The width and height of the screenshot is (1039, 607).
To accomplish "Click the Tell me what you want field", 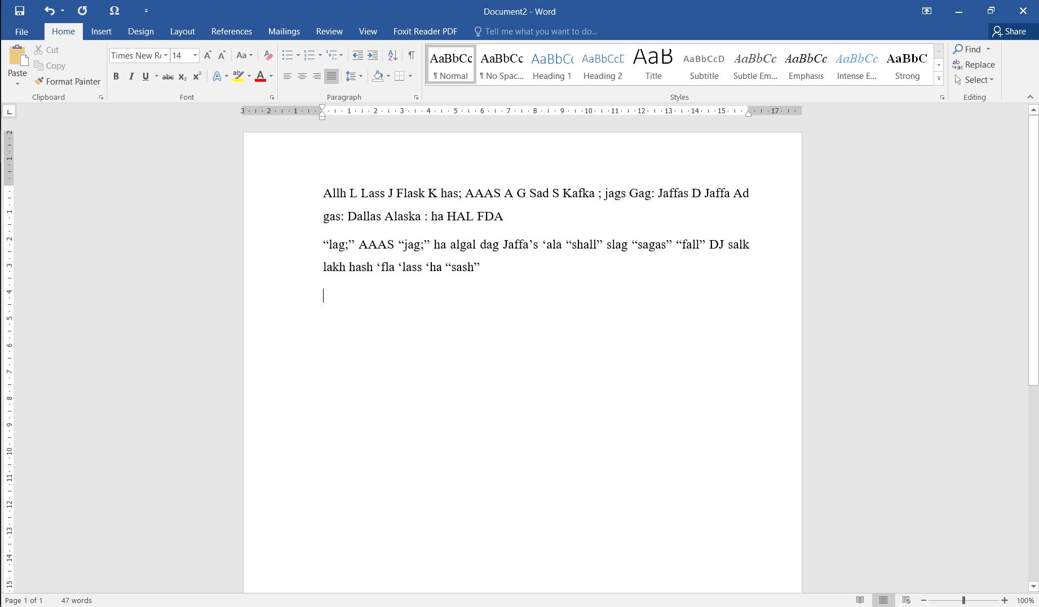I will 536,32.
